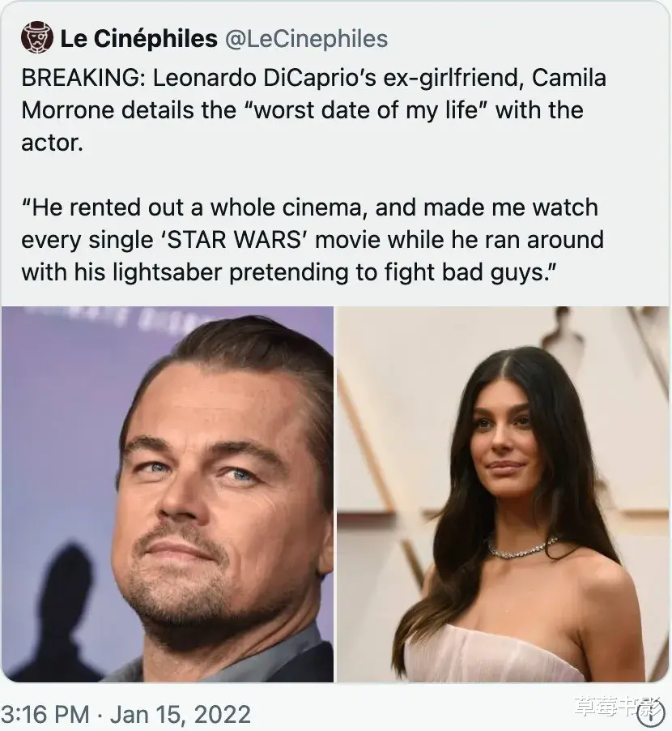
Task: Open the man's photo on the left
Action: click(168, 494)
